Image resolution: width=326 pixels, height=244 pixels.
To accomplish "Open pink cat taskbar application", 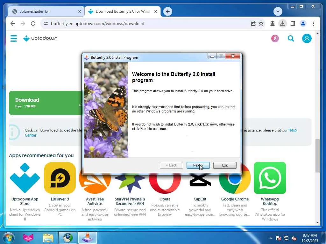I will tap(28, 238).
